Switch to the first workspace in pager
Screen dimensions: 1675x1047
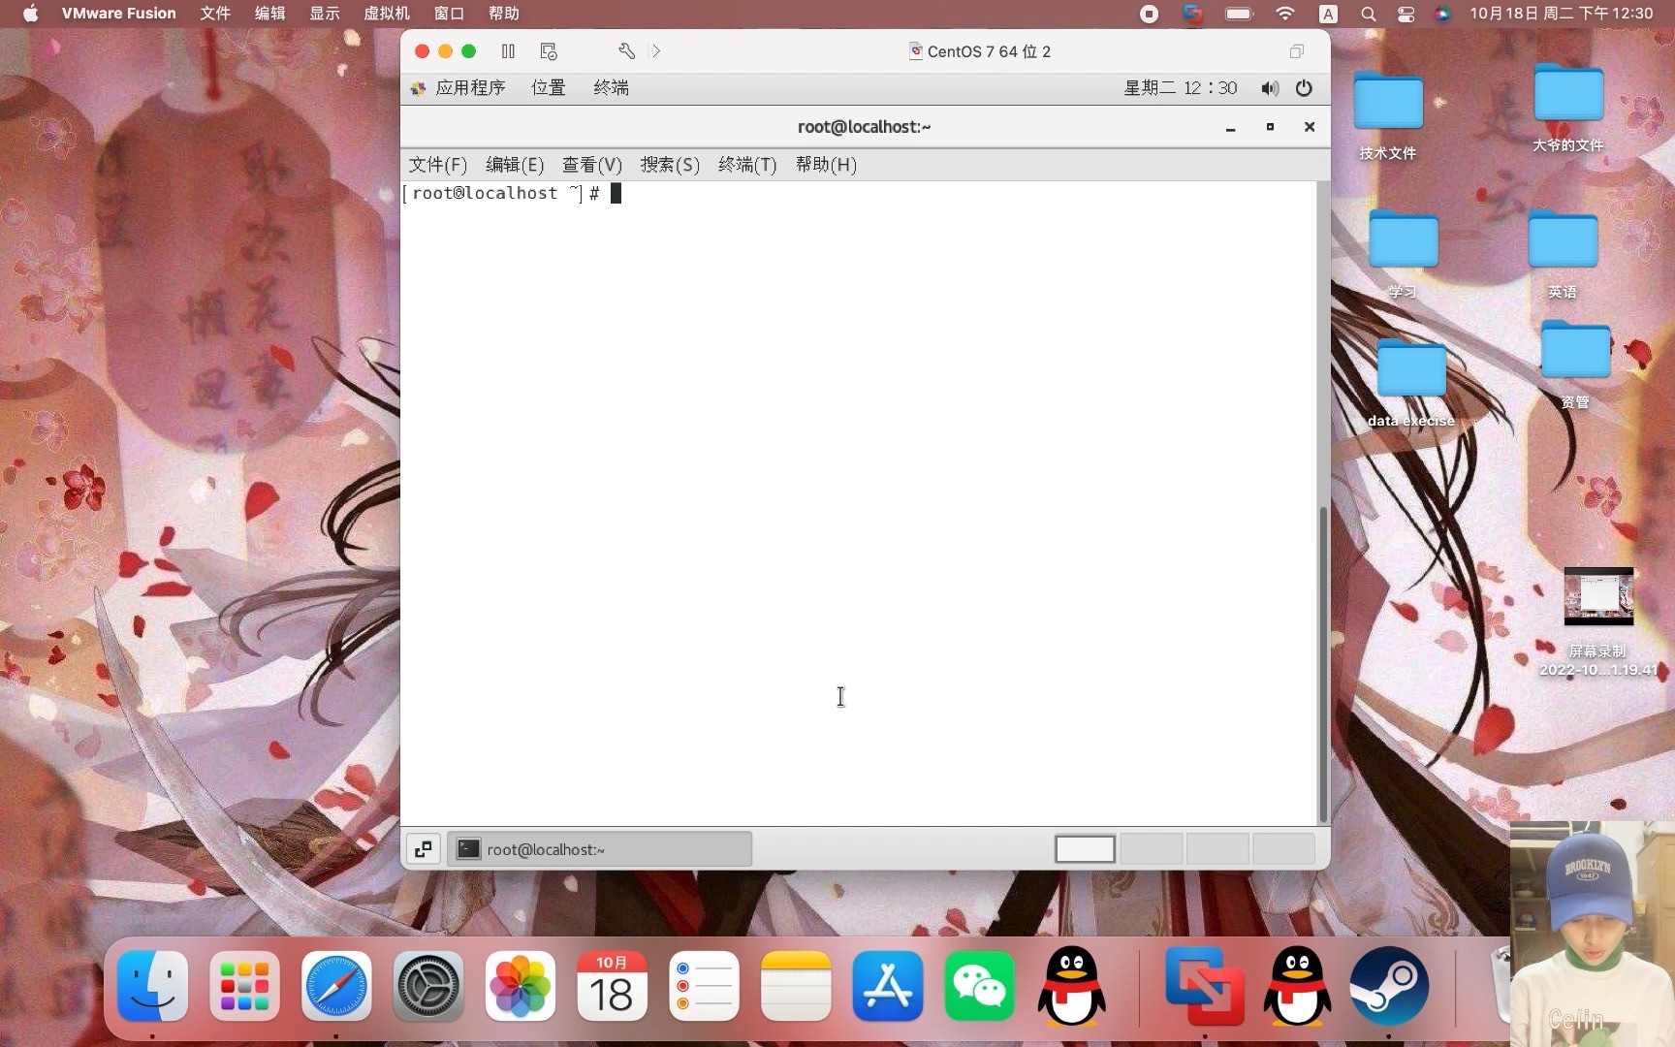[1085, 849]
